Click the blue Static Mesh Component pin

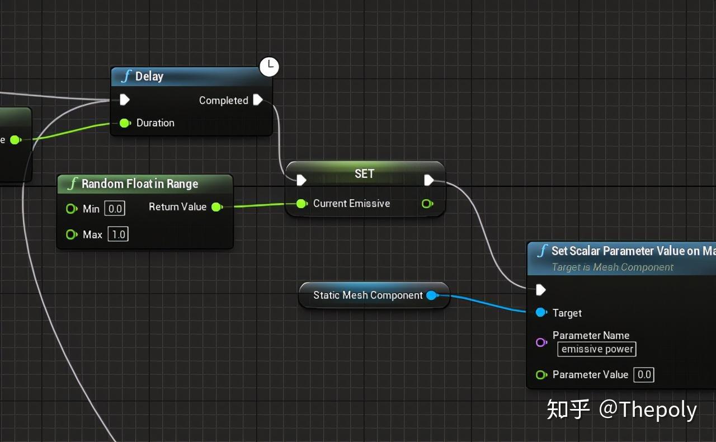coord(431,295)
